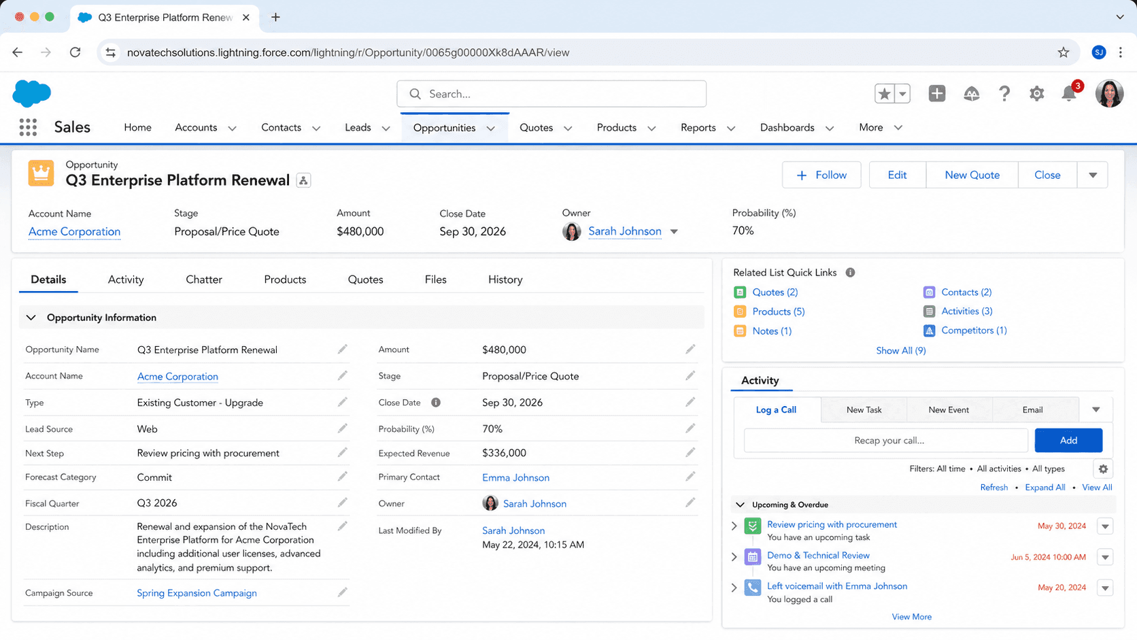Click the Follow button
Image resolution: width=1137 pixels, height=640 pixels.
coord(821,175)
